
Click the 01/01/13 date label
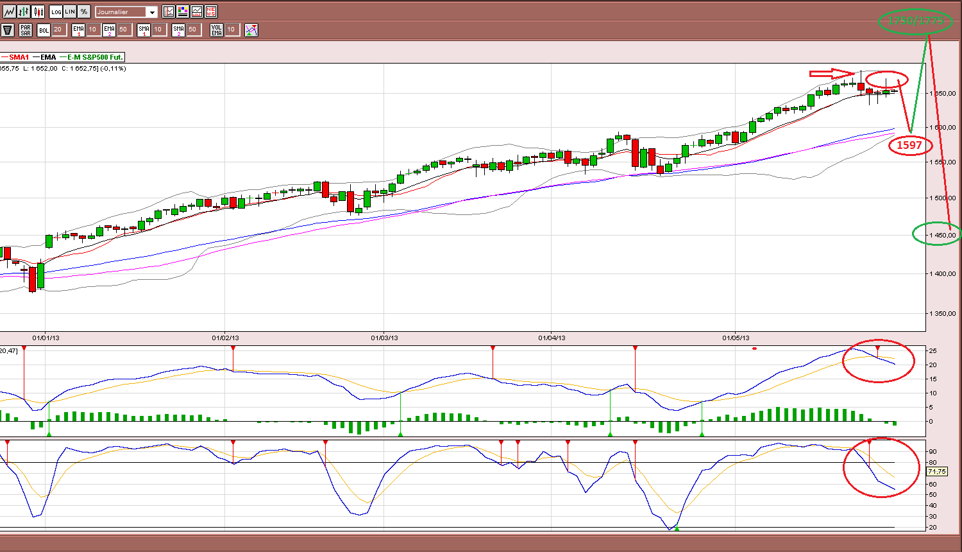46,338
